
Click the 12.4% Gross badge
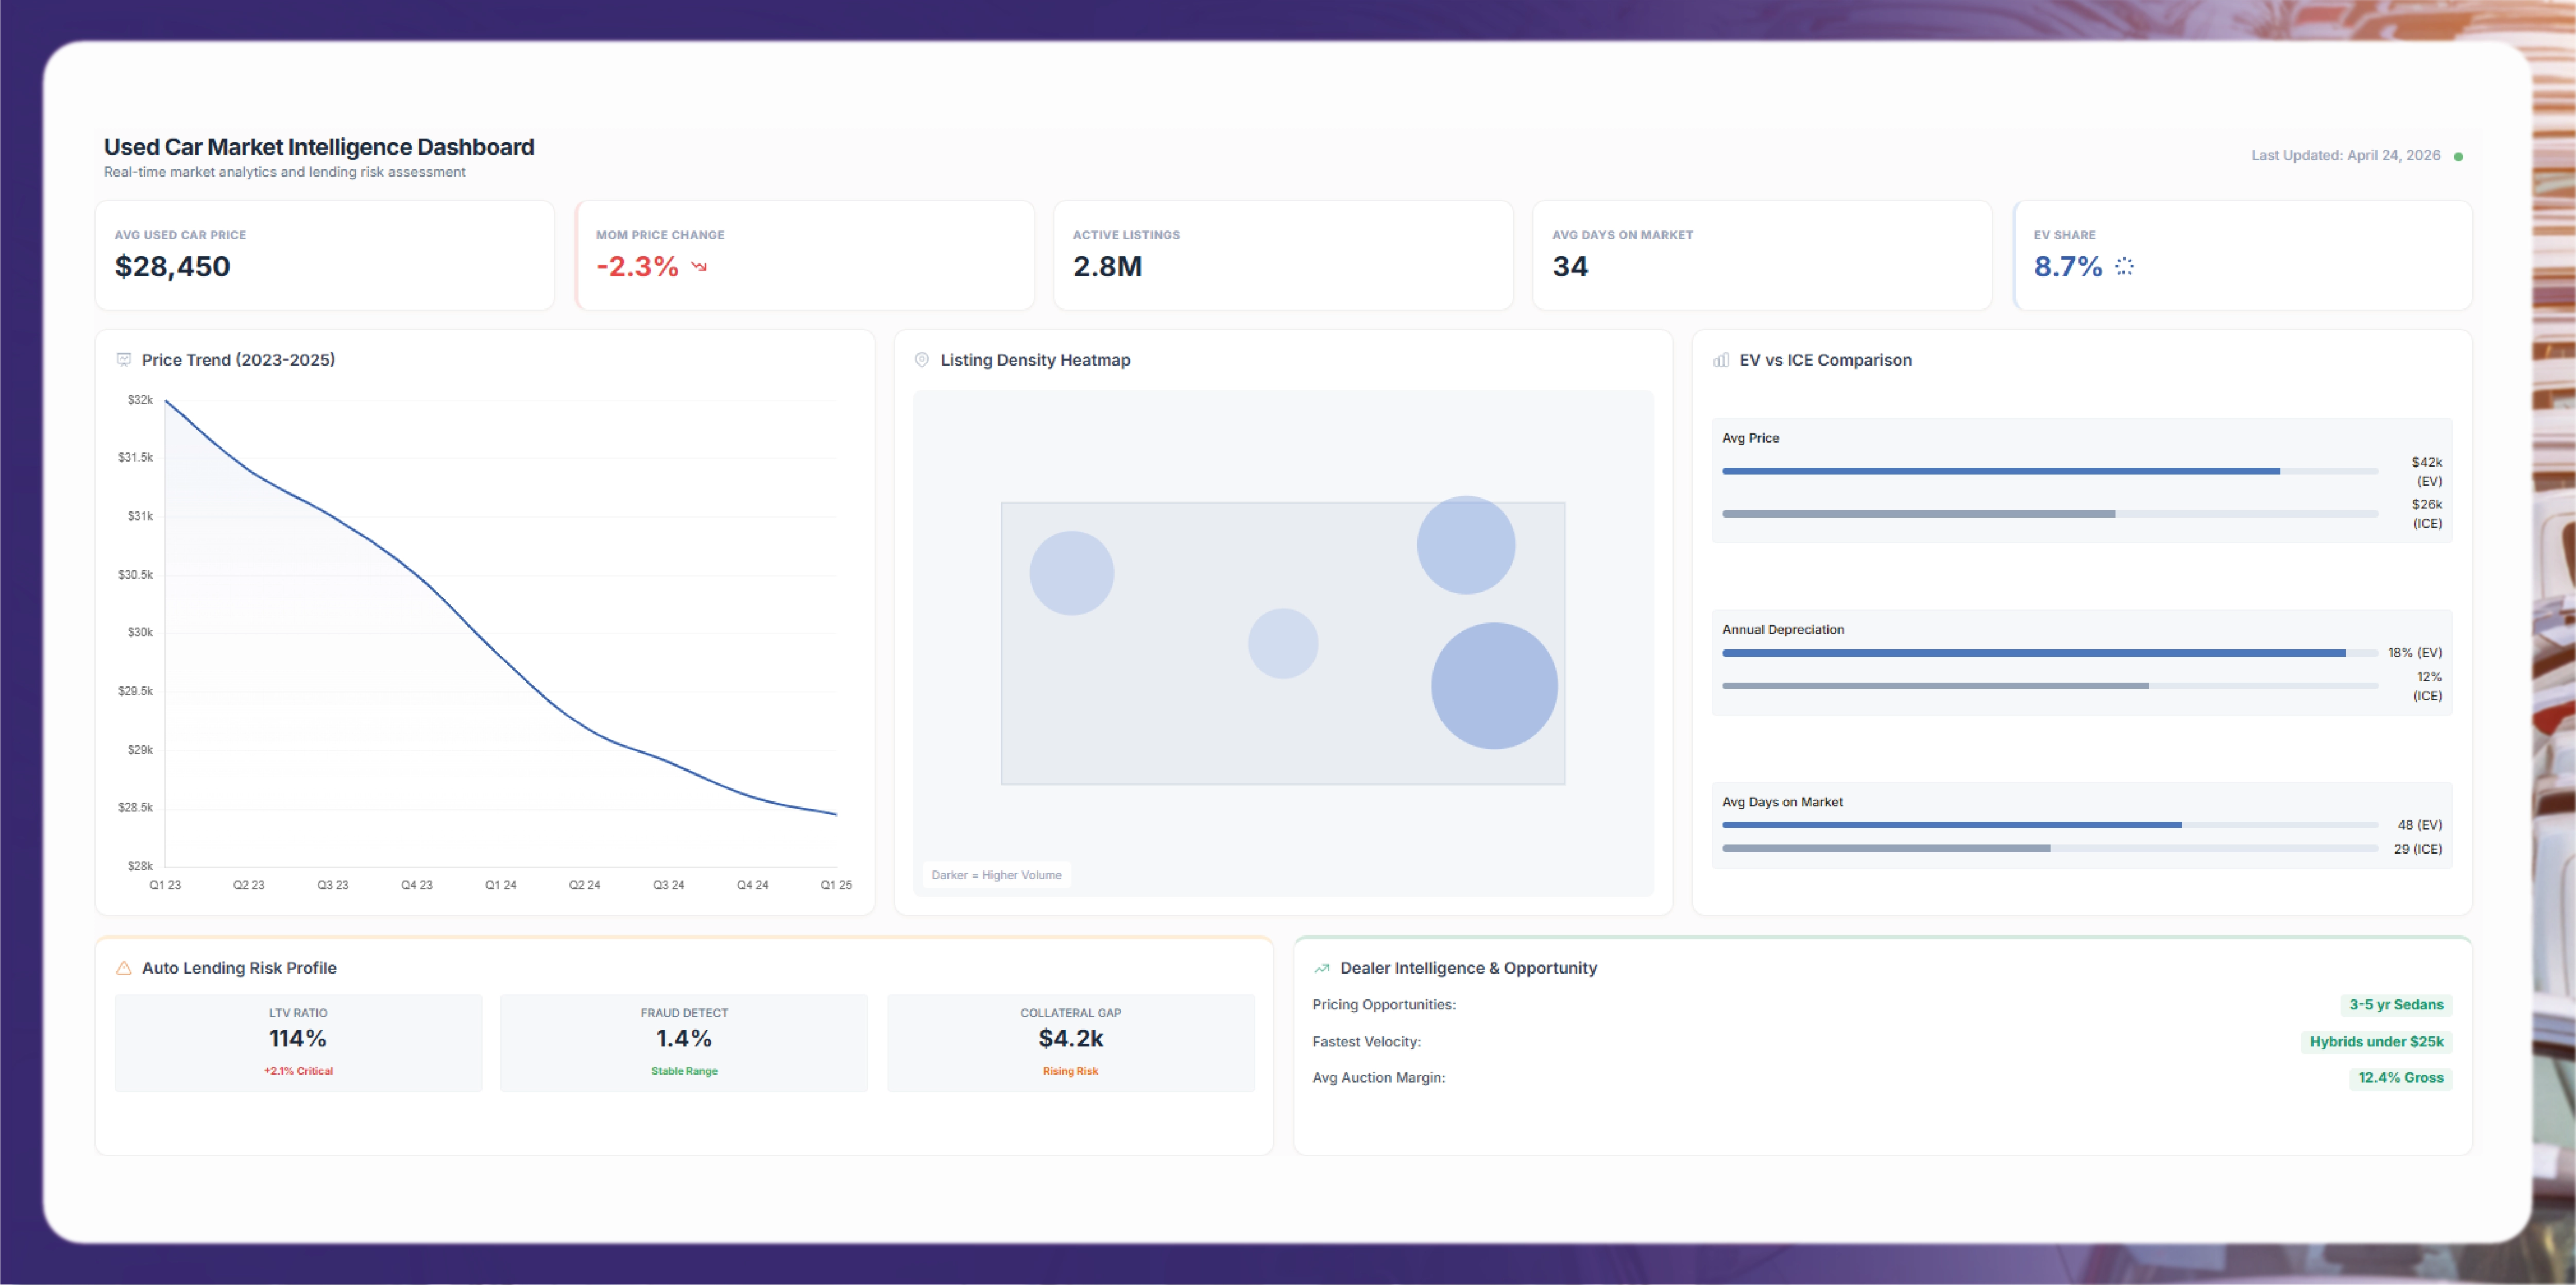point(2400,1078)
